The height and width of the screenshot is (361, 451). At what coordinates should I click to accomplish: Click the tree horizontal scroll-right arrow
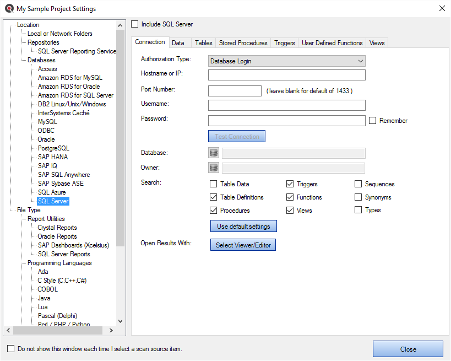click(x=111, y=331)
